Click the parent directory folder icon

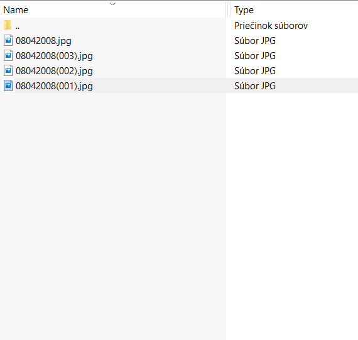point(8,25)
